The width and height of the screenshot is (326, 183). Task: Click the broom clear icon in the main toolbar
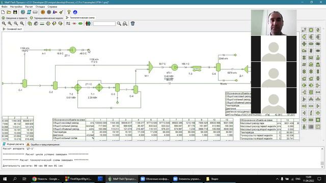[61, 12]
